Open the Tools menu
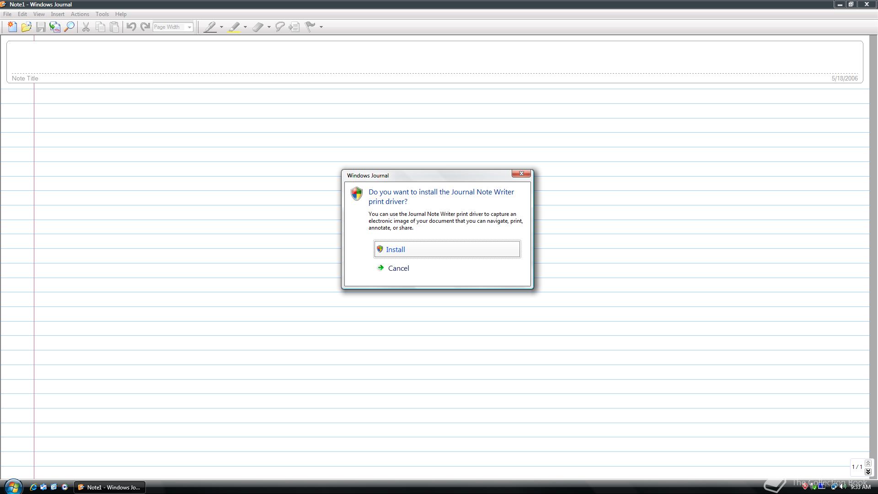The height and width of the screenshot is (494, 878). tap(102, 14)
